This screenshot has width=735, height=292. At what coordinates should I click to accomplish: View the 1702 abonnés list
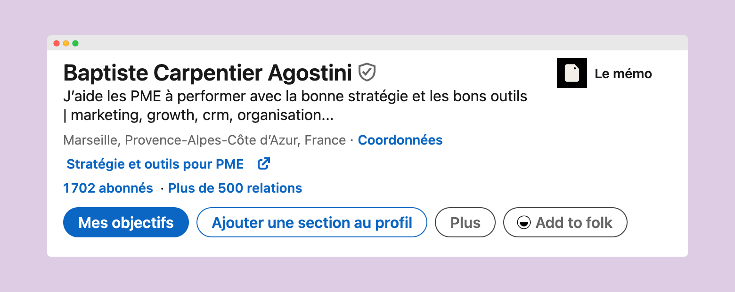click(x=108, y=188)
